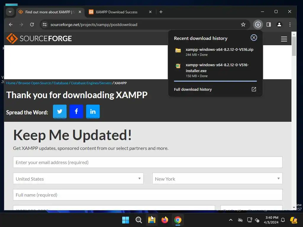
Task: Close the Recent download history popup
Action: (254, 38)
